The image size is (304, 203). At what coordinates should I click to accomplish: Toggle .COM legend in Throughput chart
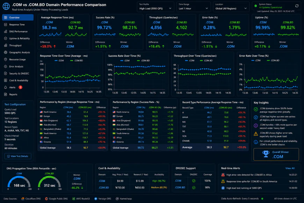click(190, 61)
